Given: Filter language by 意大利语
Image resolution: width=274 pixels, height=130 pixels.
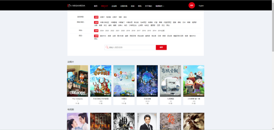Looking at the screenshot, I should point(121,36).
